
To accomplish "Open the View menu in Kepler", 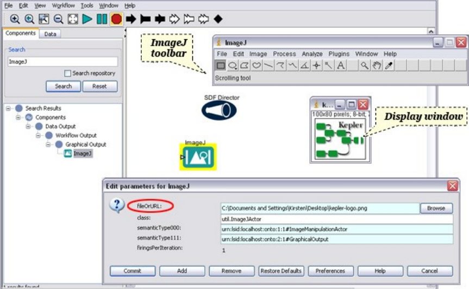I will pyautogui.click(x=40, y=5).
